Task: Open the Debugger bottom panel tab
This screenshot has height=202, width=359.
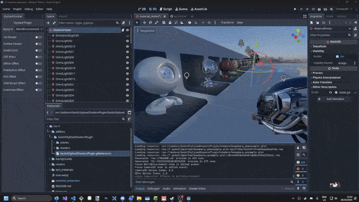Action: click(153, 189)
